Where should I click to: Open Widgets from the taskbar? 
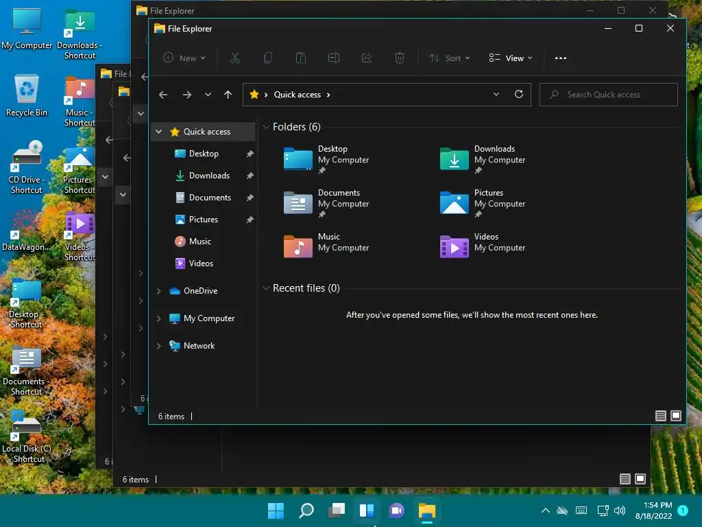tap(367, 511)
